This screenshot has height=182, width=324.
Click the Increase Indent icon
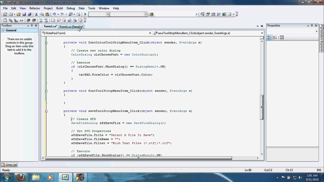pyautogui.click(x=34, y=20)
